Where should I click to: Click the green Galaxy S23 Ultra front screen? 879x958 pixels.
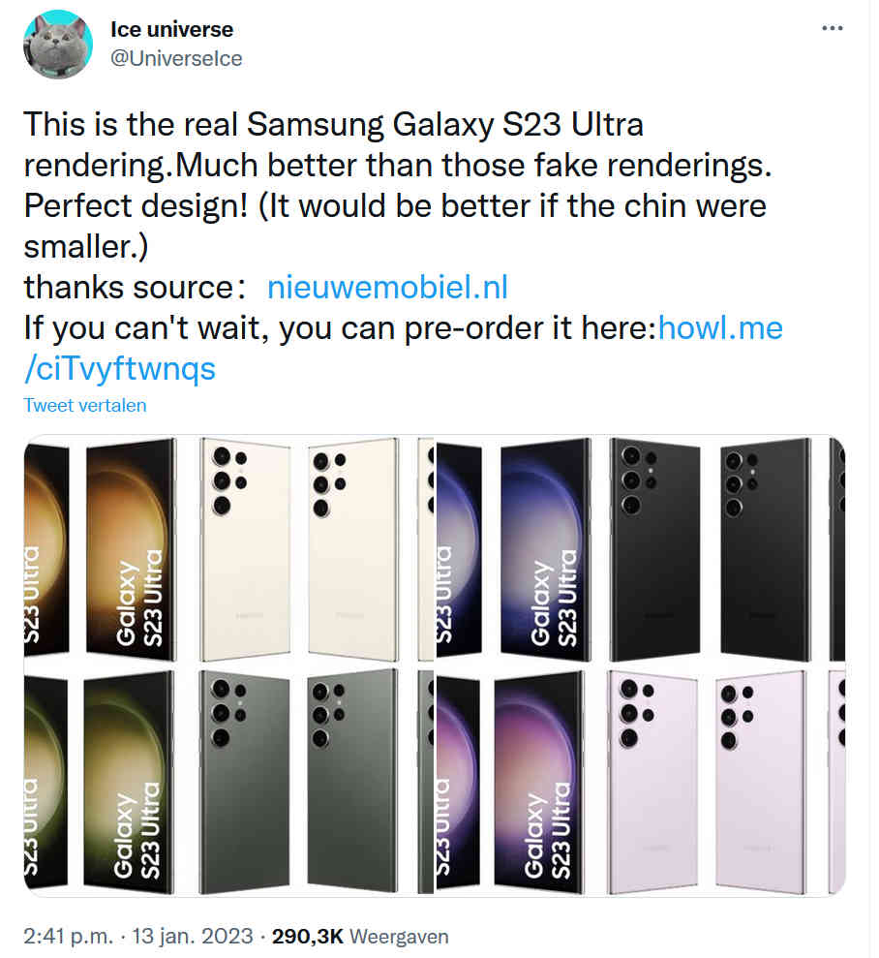129,782
